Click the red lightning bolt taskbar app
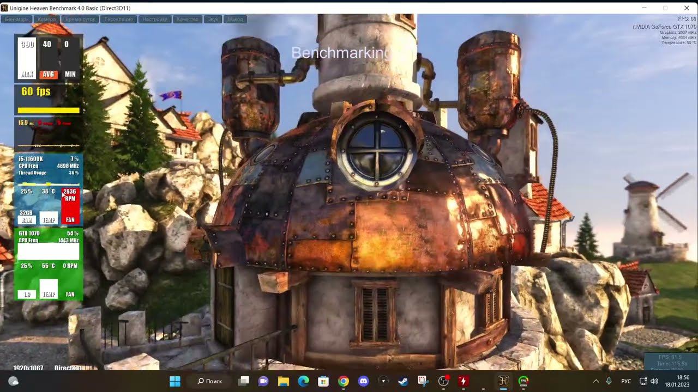The width and height of the screenshot is (698, 392). pyautogui.click(x=464, y=381)
